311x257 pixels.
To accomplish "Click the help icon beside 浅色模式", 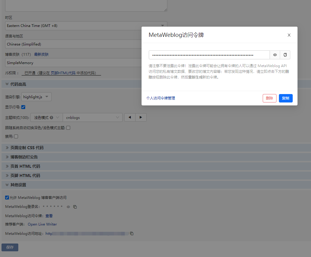I will pyautogui.click(x=52, y=117).
